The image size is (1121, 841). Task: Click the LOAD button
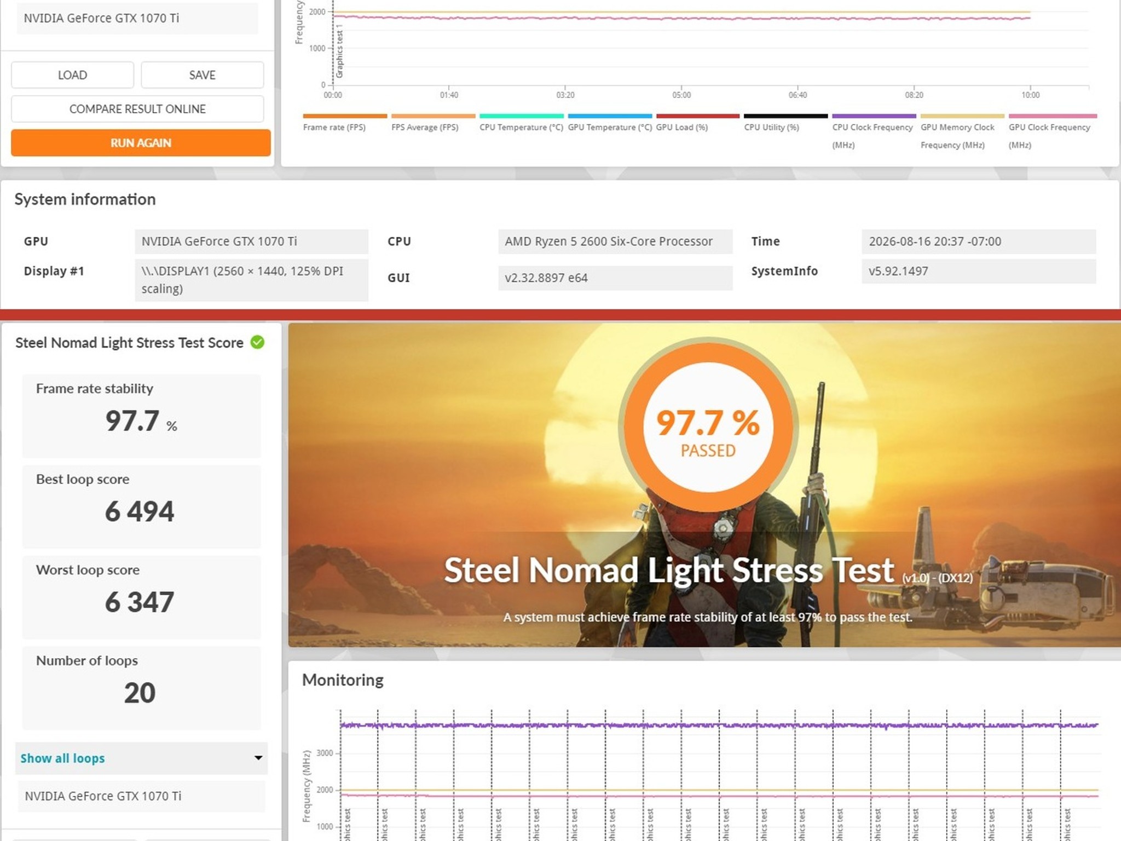coord(72,75)
